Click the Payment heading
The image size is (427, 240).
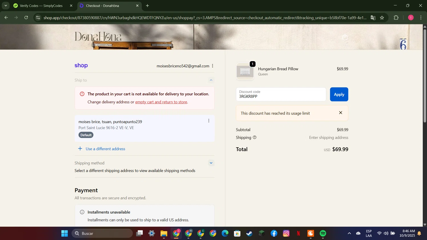pyautogui.click(x=86, y=190)
